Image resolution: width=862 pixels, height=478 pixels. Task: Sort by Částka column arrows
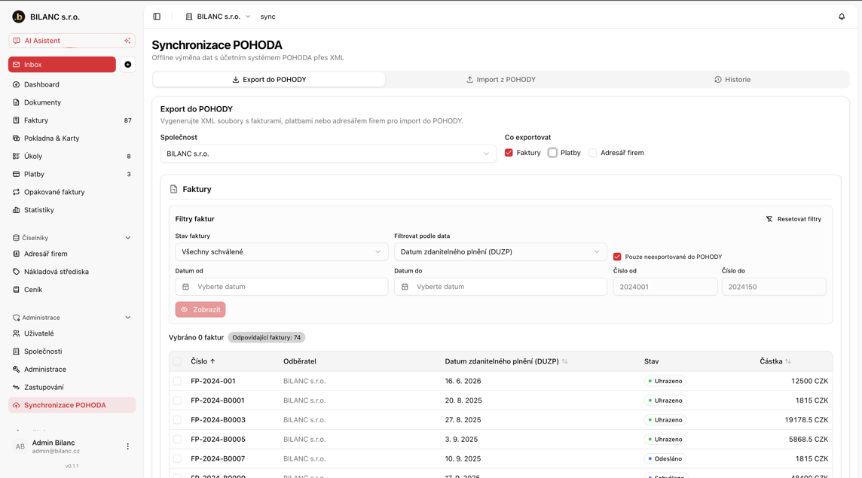tap(788, 361)
